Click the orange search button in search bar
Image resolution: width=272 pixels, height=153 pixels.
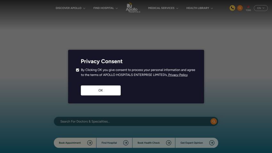[213, 121]
